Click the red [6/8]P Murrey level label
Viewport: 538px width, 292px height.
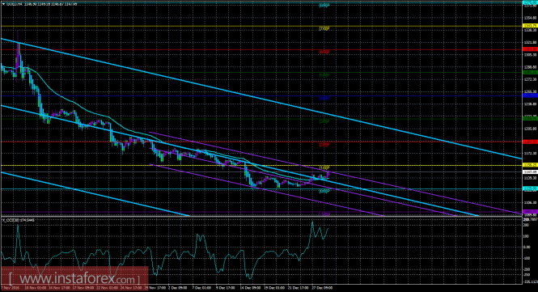click(324, 52)
